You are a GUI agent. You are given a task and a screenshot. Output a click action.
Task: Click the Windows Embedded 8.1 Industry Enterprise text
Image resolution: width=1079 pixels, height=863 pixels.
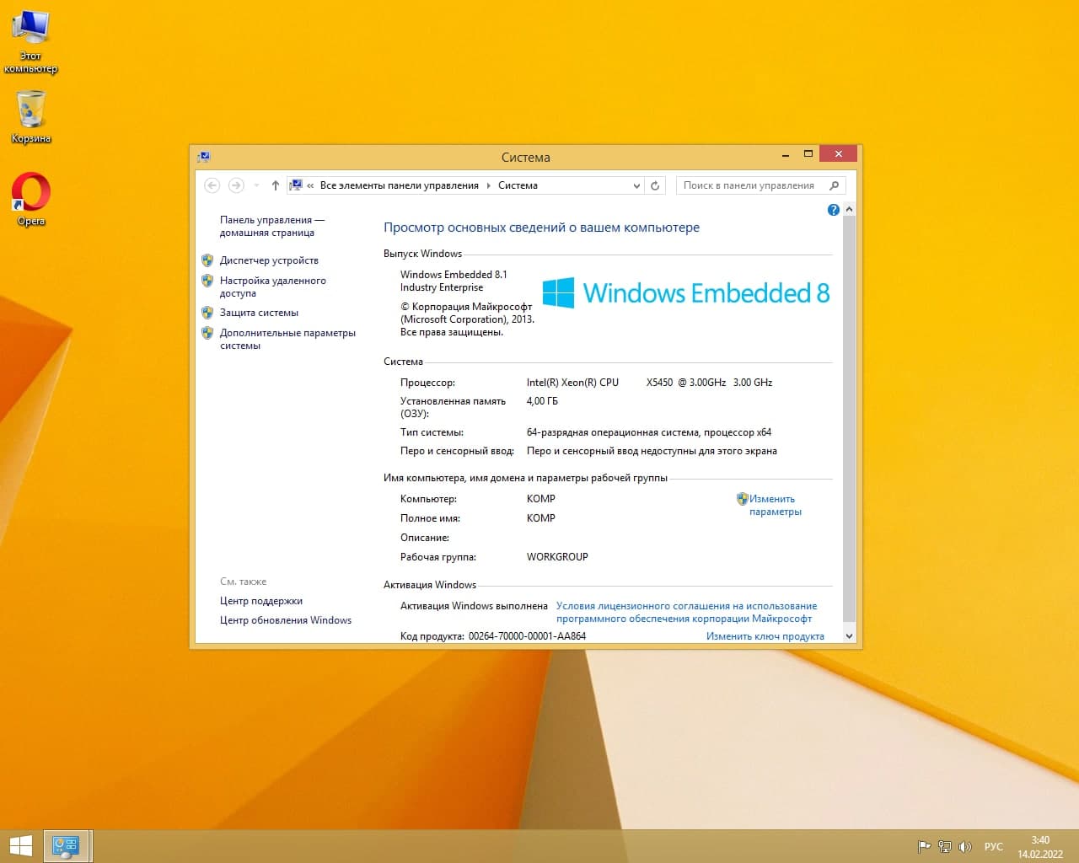coord(454,281)
